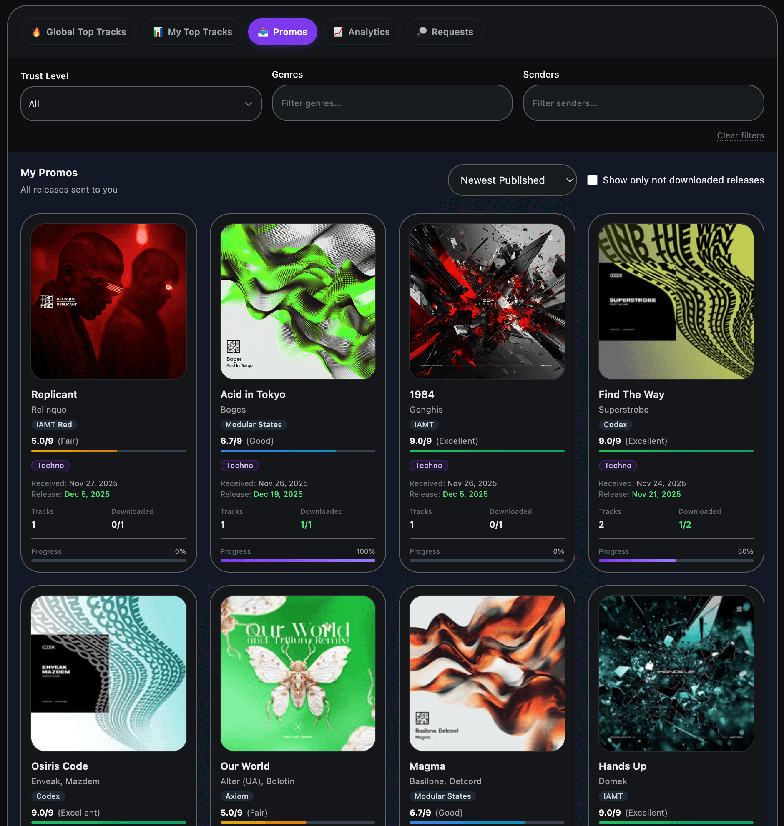
Task: Click the Filter genres field
Action: pyautogui.click(x=392, y=103)
